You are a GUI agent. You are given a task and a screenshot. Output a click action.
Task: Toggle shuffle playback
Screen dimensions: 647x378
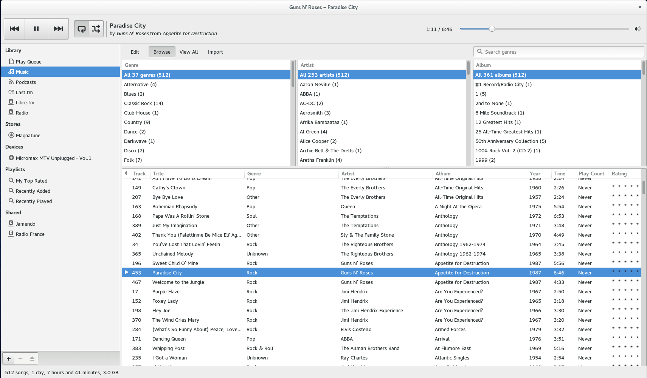(x=96, y=29)
